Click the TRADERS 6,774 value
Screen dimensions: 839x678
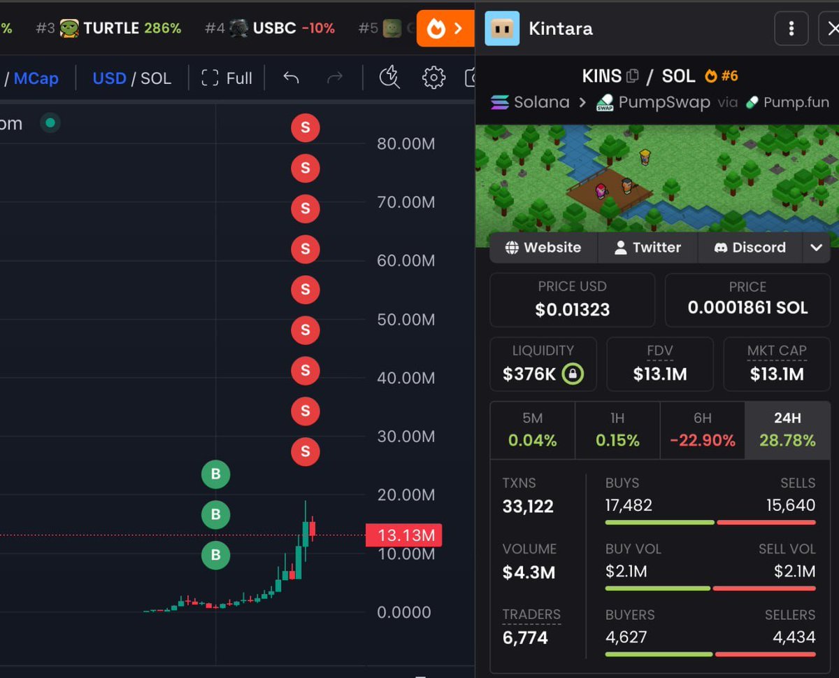click(x=525, y=638)
